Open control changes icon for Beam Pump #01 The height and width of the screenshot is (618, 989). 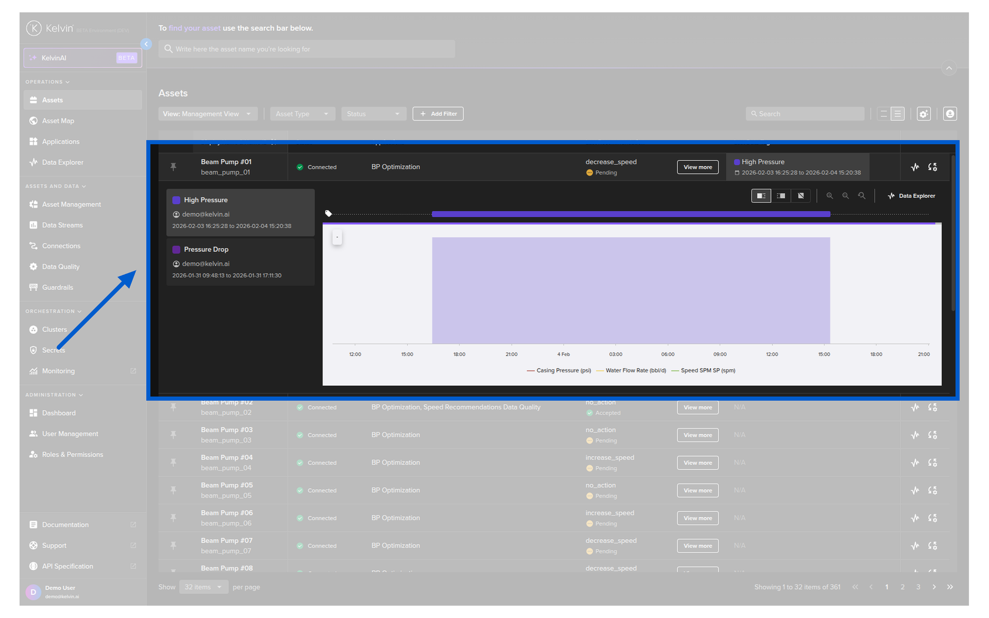tap(932, 167)
